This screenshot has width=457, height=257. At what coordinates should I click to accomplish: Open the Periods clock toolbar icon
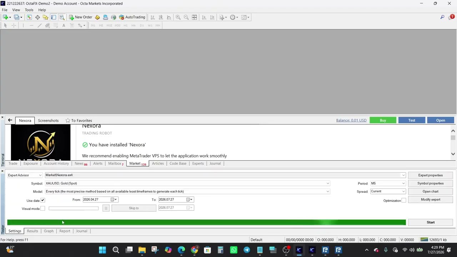point(233,17)
